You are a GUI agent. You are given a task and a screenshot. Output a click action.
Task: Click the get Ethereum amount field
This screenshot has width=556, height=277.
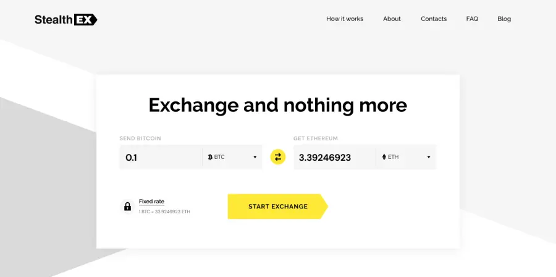334,157
